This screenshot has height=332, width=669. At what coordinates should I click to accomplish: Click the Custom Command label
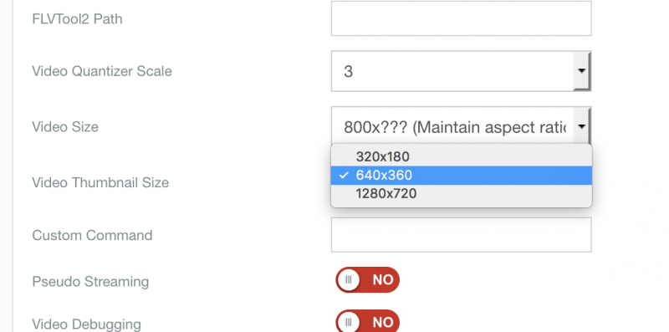point(92,235)
